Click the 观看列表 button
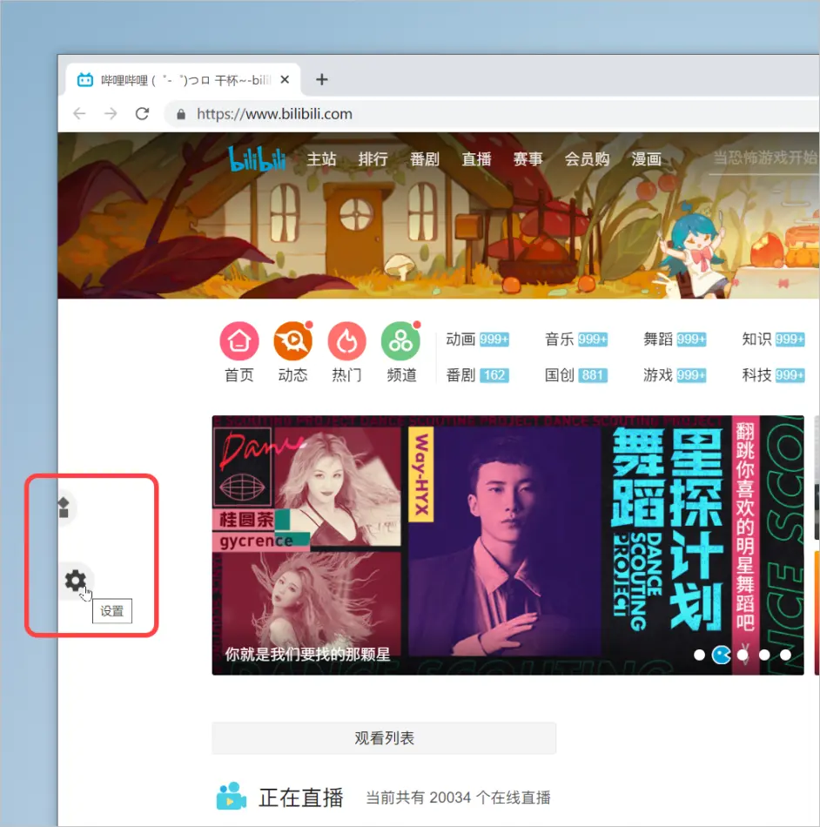The image size is (820, 827). coord(384,738)
